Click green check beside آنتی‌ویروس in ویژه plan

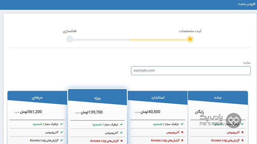(x=121, y=133)
